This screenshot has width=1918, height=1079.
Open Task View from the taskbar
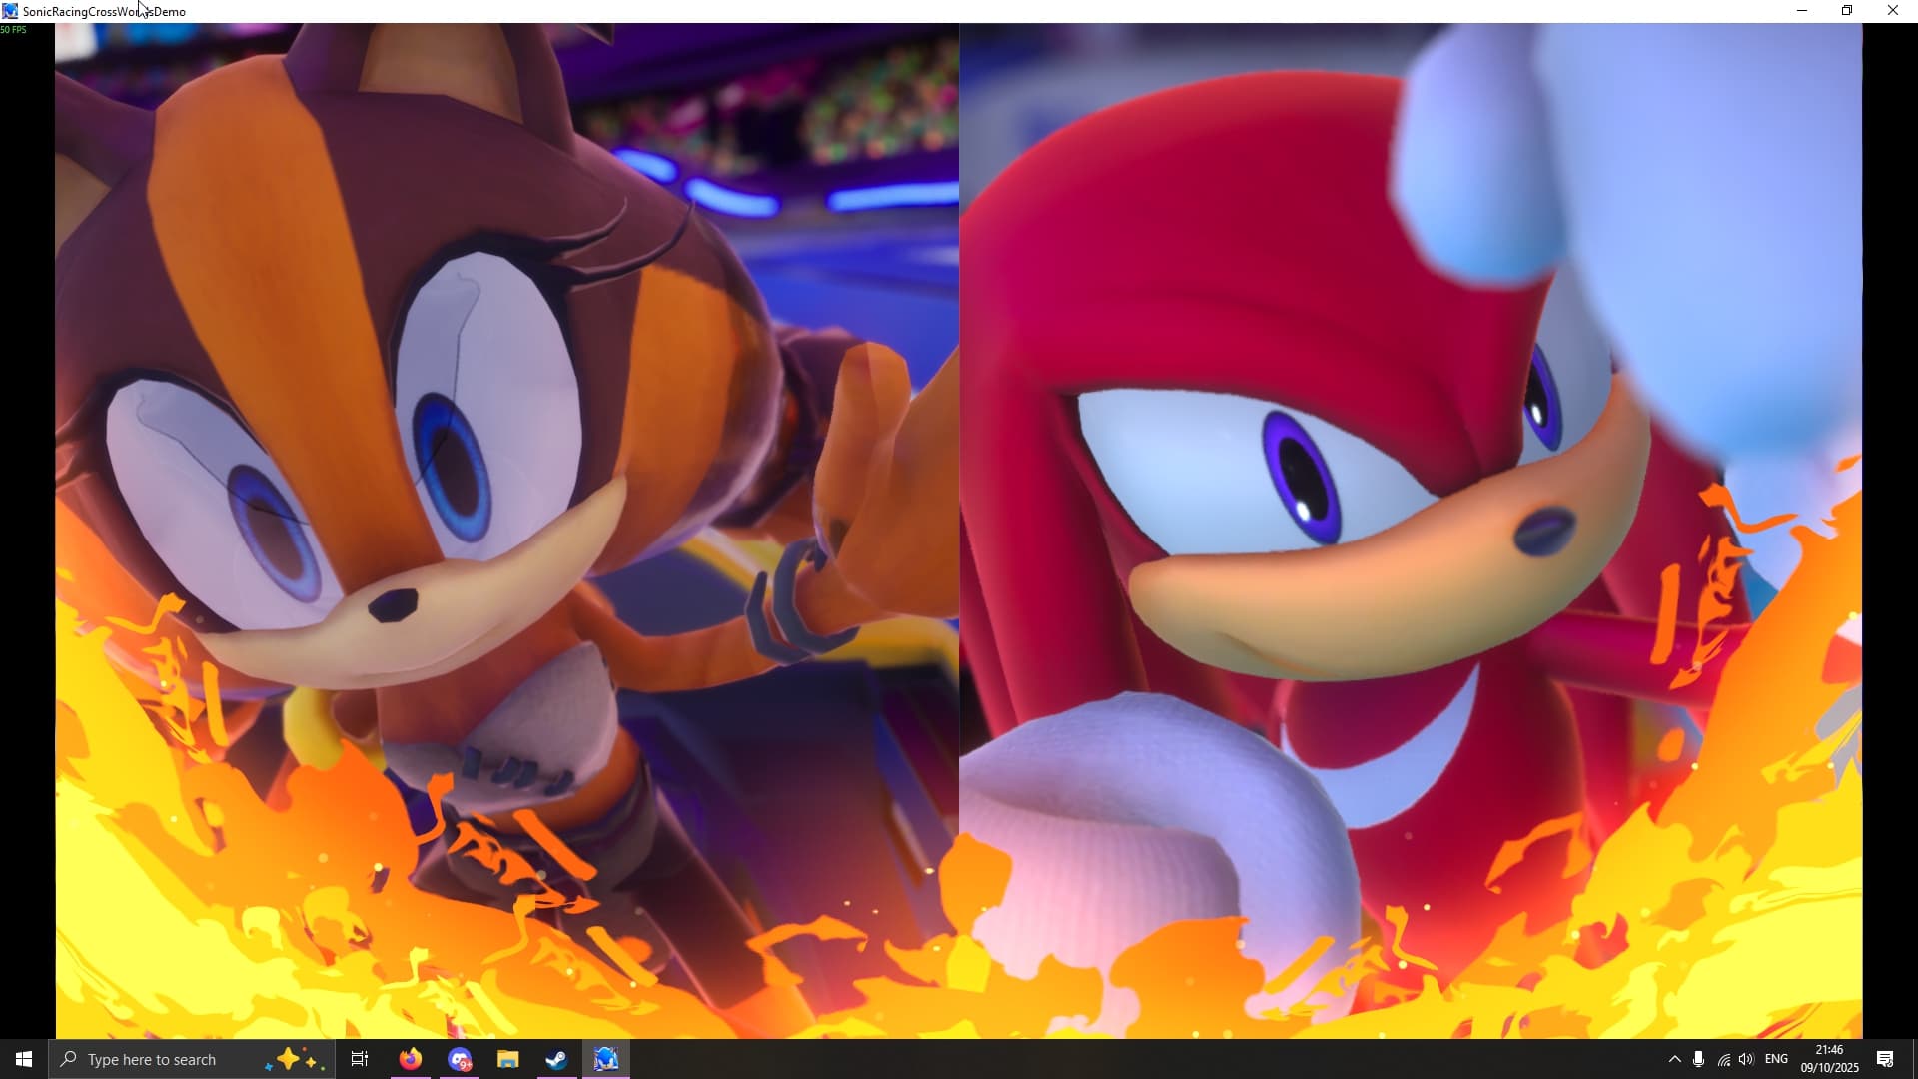pyautogui.click(x=360, y=1059)
